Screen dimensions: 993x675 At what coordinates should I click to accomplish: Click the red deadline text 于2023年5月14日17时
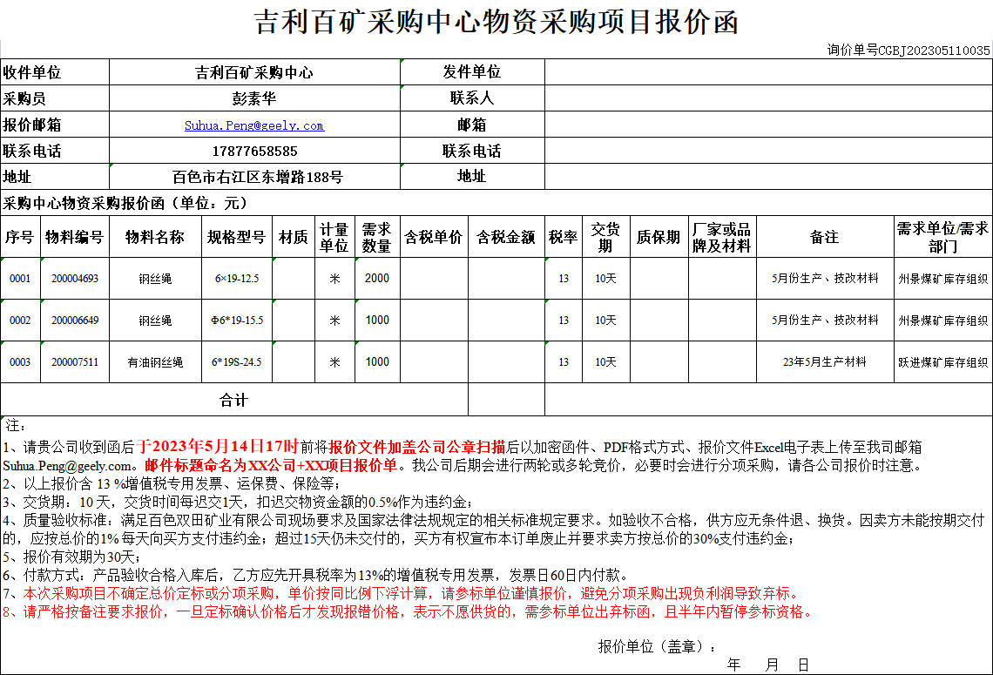[x=217, y=447]
